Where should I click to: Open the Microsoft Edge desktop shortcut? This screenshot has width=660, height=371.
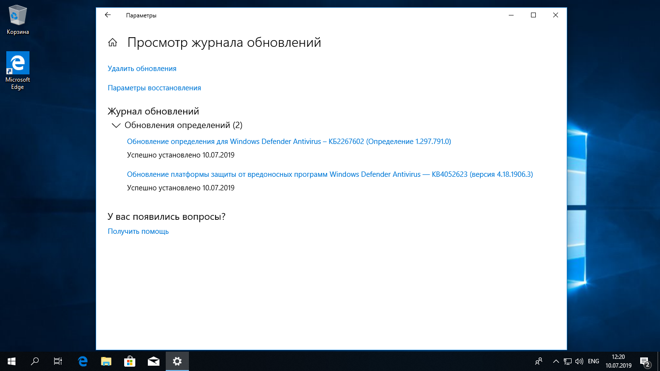point(18,71)
